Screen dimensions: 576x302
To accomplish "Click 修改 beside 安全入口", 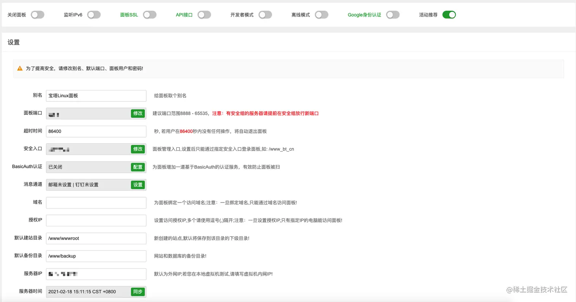I will (138, 149).
